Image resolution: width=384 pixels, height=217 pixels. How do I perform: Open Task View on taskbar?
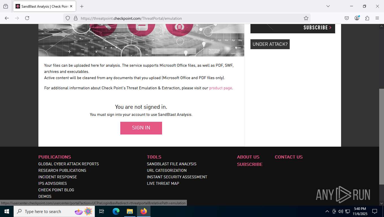point(102,211)
